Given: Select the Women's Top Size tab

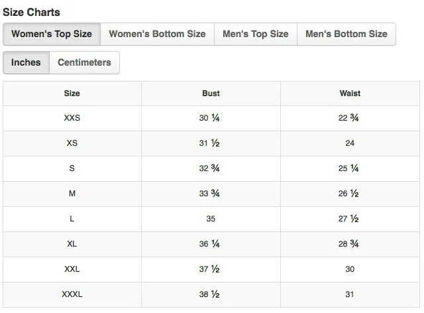Looking at the screenshot, I should 52,34.
